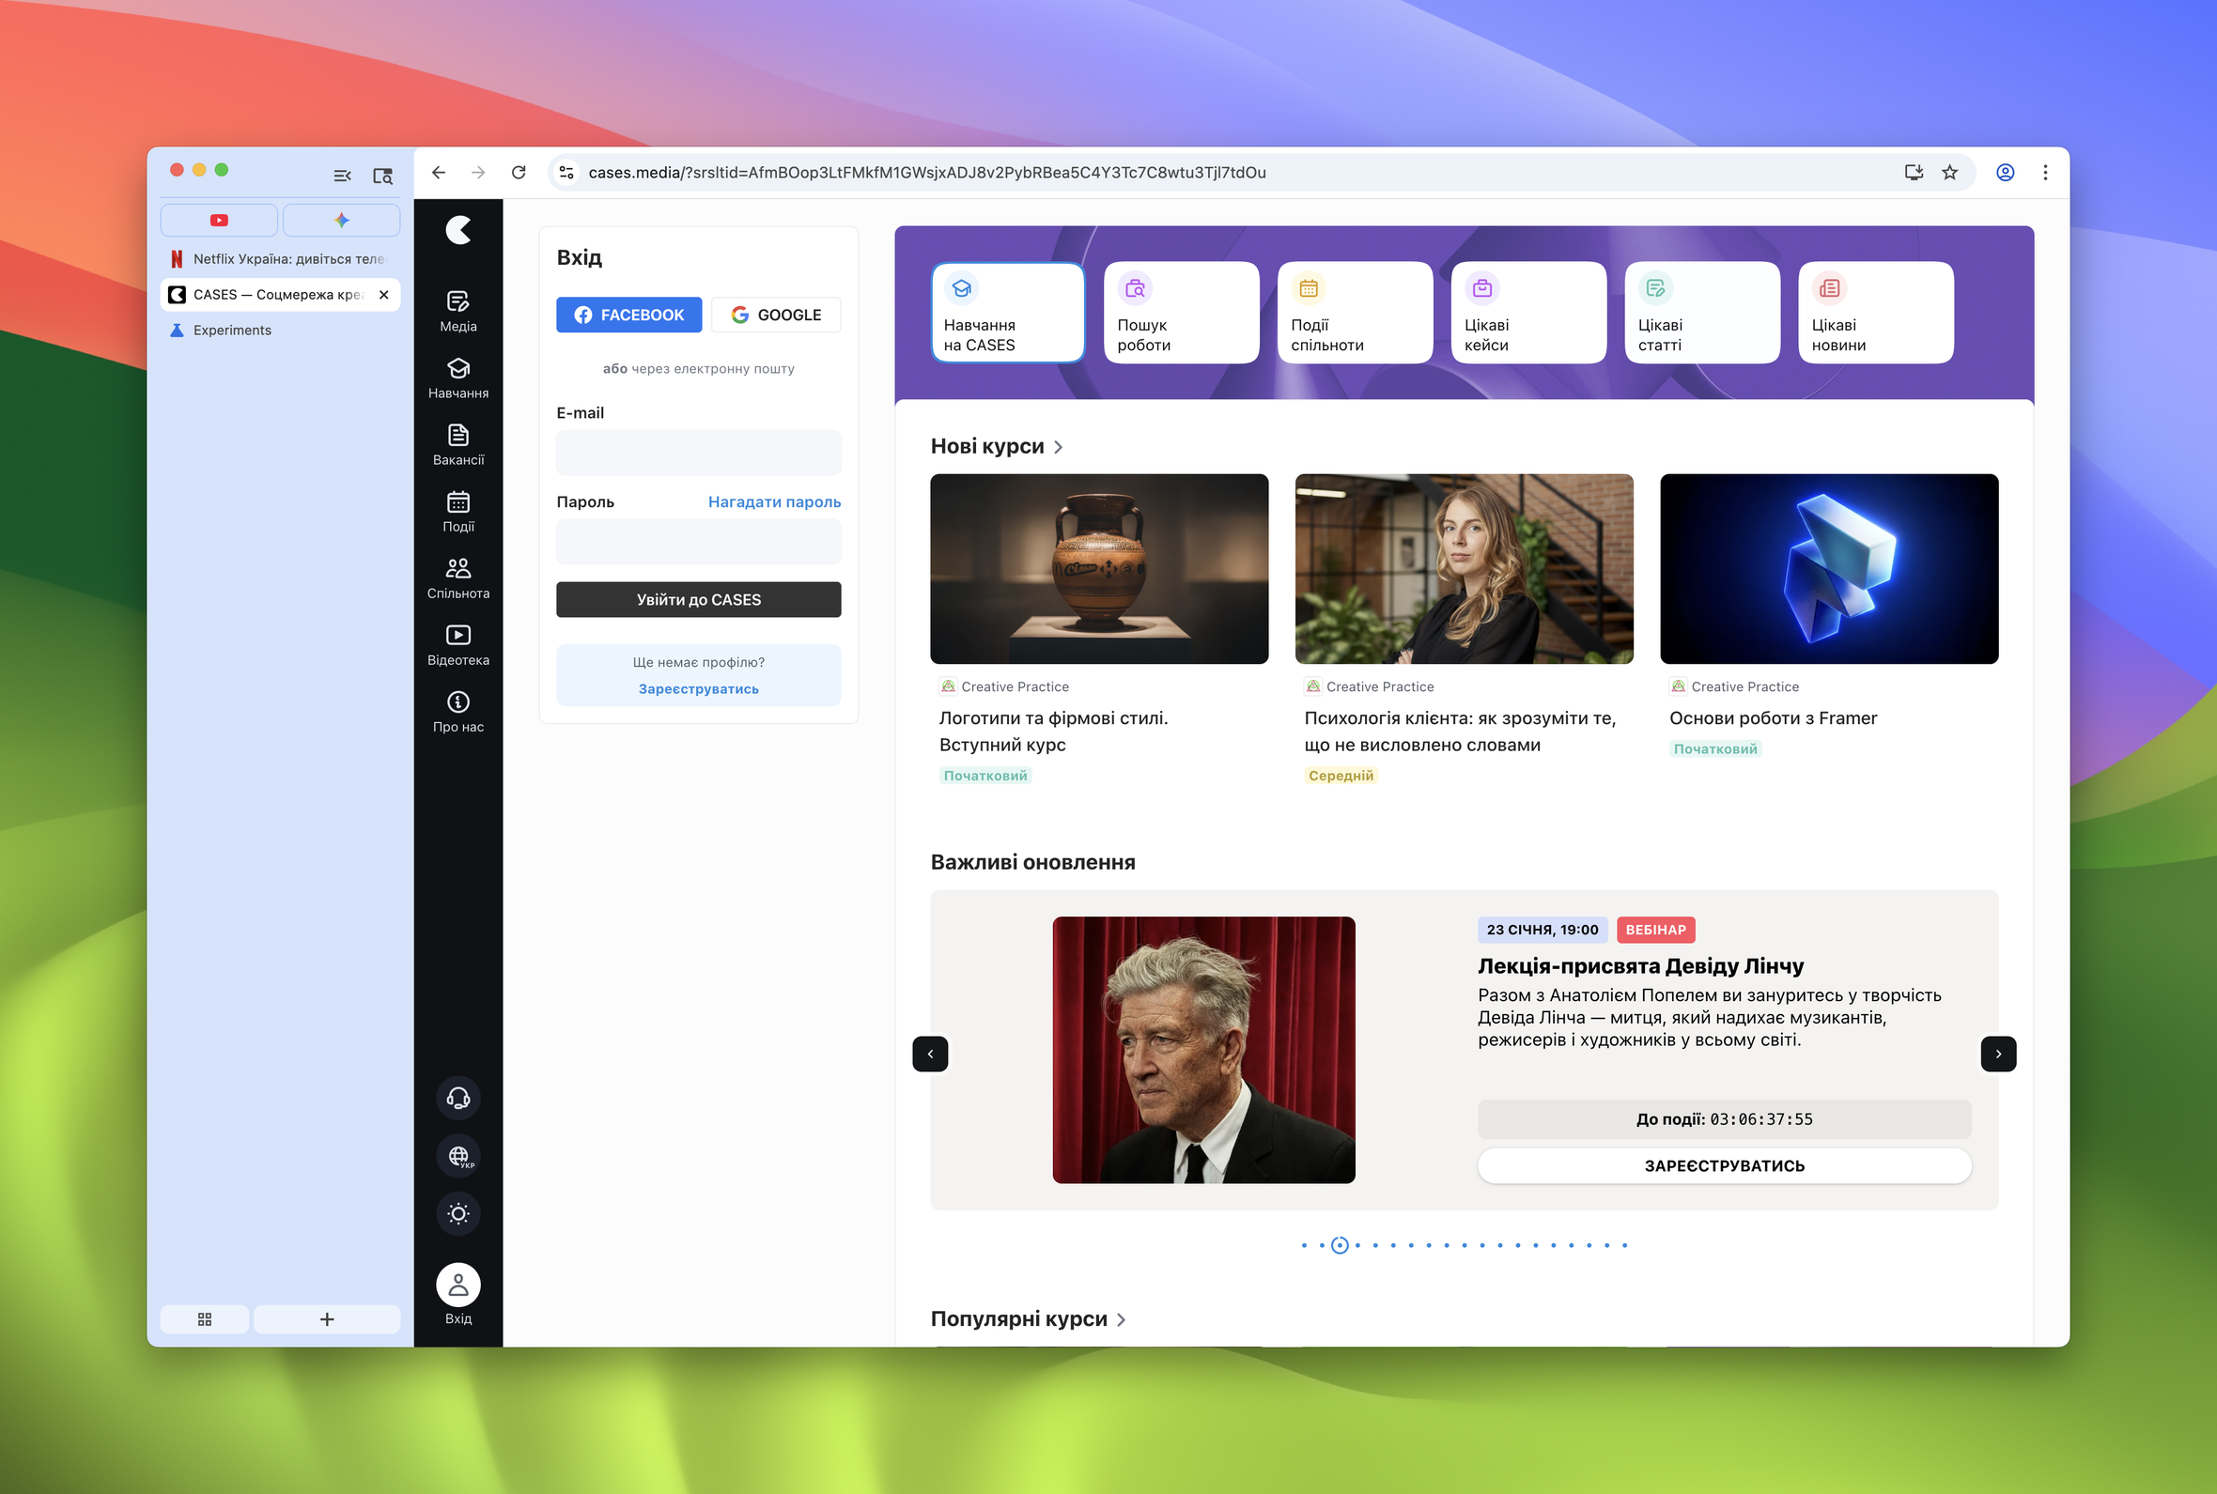Image resolution: width=2217 pixels, height=1494 pixels.
Task: Click the E-mail input field
Action: [698, 453]
